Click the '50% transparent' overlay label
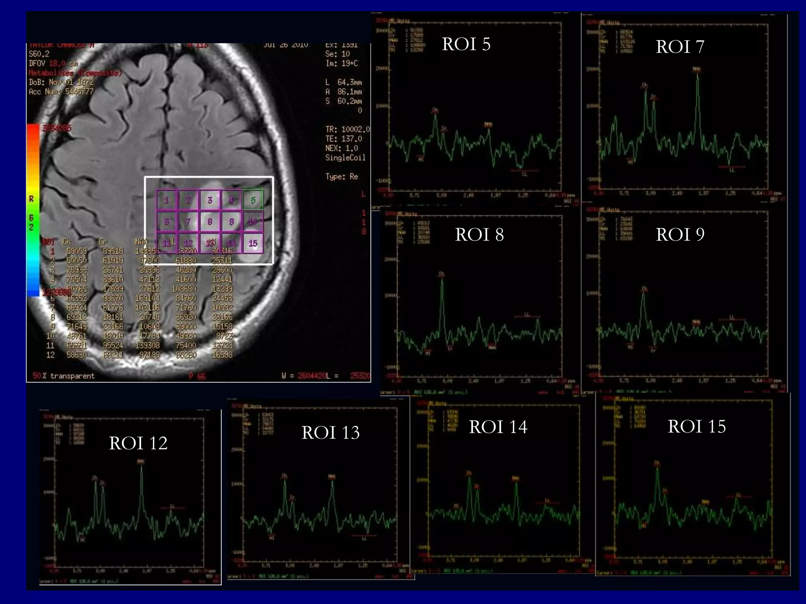 tap(64, 376)
